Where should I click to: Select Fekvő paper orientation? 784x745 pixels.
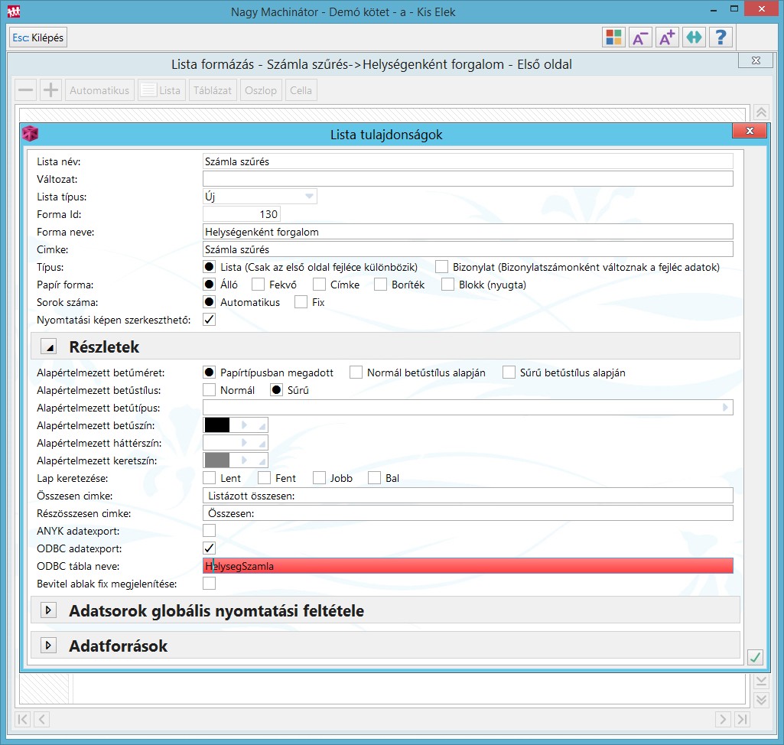[x=258, y=285]
